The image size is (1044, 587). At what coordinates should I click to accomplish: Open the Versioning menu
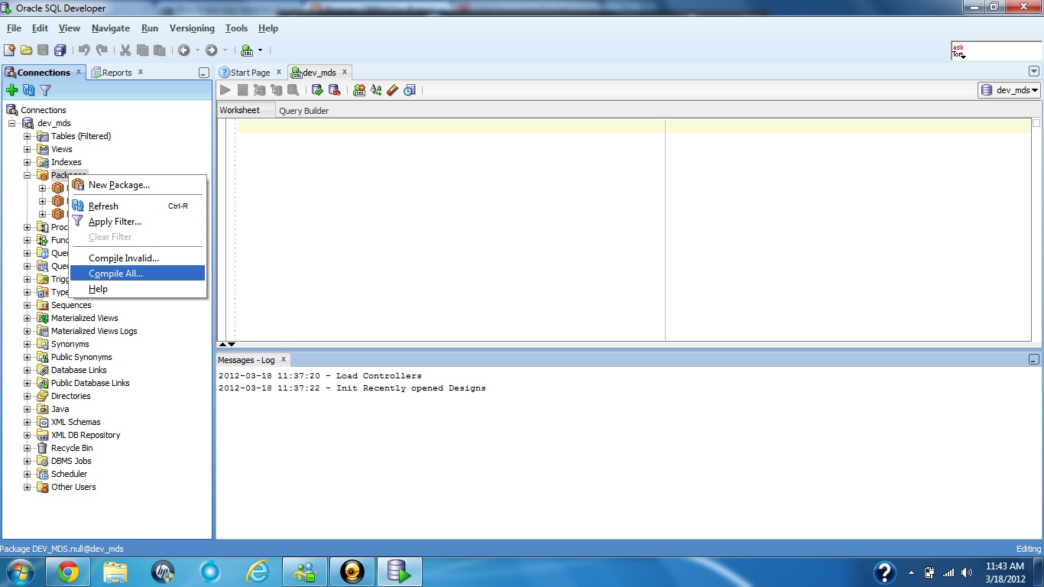(192, 28)
